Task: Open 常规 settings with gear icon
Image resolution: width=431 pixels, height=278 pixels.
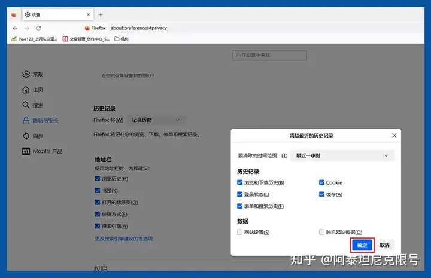Action: coord(26,74)
